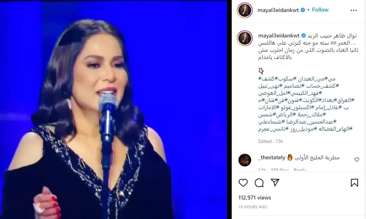Open the #نانسي_عجرم hashtag link
This screenshot has width=366, height=219.
click(x=273, y=129)
